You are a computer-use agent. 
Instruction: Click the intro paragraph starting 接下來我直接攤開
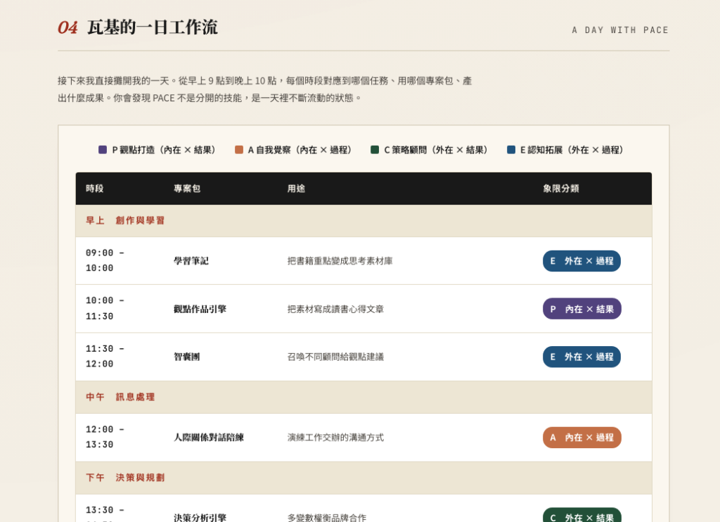click(x=265, y=89)
